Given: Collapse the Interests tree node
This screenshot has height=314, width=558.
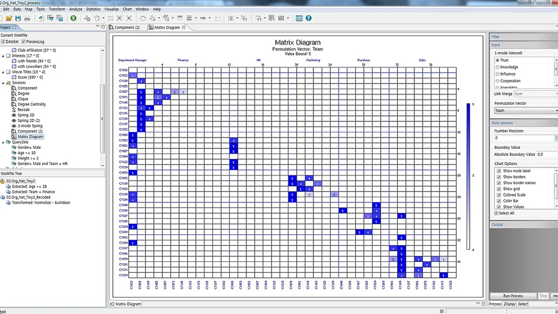Looking at the screenshot, I should coord(3,56).
